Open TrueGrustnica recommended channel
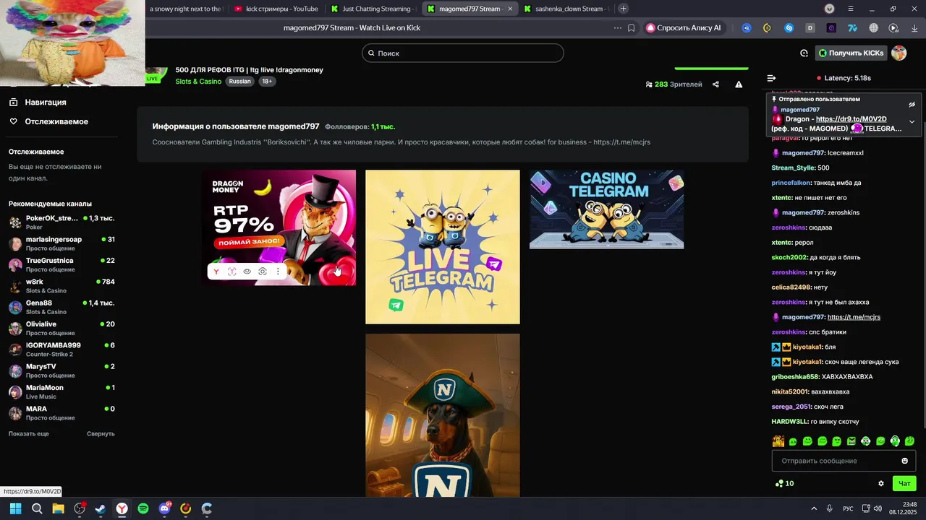The height and width of the screenshot is (520, 926). [61, 264]
